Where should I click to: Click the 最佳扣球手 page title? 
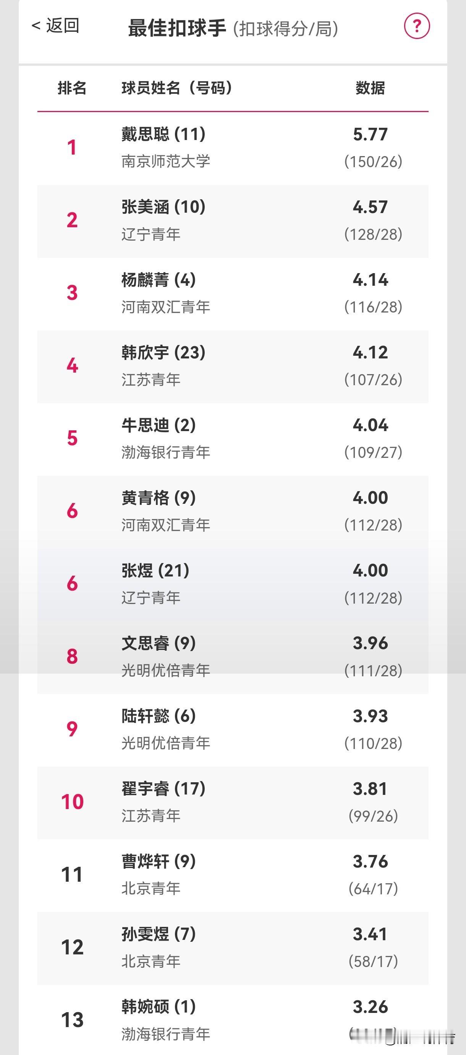(x=177, y=28)
